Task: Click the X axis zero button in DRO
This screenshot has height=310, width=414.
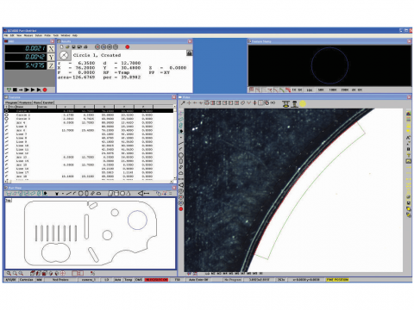Action: point(51,49)
